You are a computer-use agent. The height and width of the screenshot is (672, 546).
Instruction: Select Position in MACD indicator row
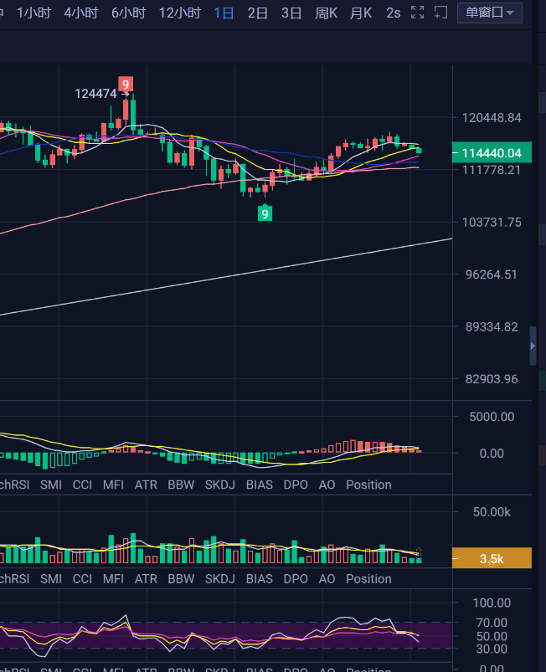(368, 485)
